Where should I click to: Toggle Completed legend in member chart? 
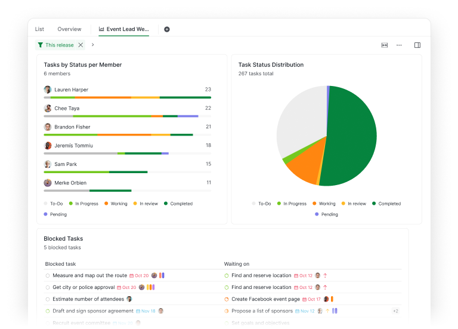tap(178, 204)
